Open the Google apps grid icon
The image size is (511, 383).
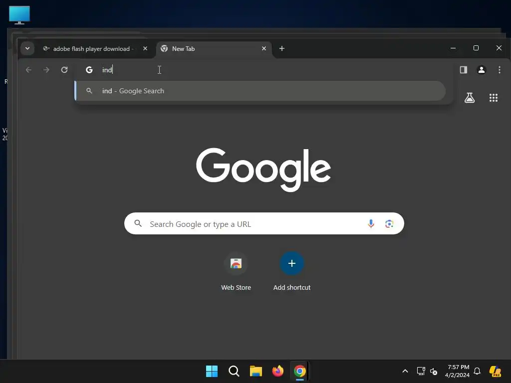click(x=494, y=98)
